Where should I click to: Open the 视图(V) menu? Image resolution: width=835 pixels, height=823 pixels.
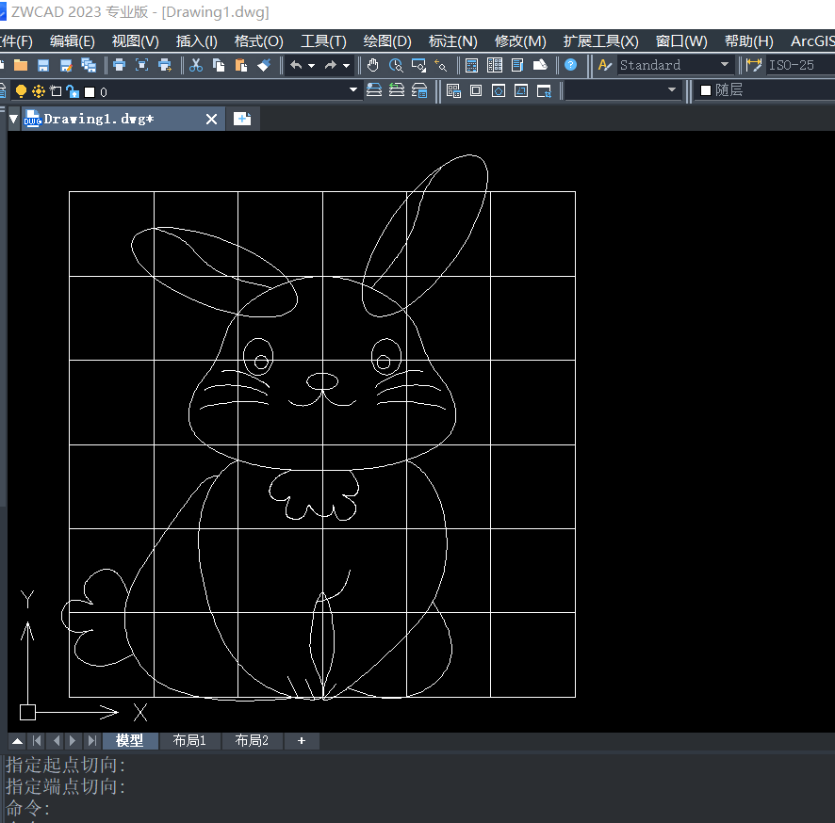(x=136, y=41)
